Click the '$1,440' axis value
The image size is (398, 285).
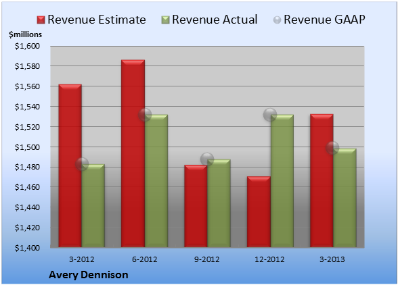(x=27, y=207)
